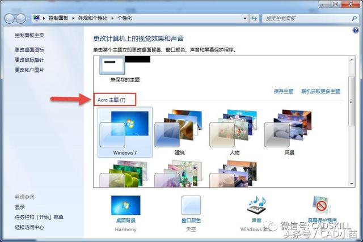363x242 pixels.
Task: Open the 声音 sound scheme icon
Action: tap(256, 205)
